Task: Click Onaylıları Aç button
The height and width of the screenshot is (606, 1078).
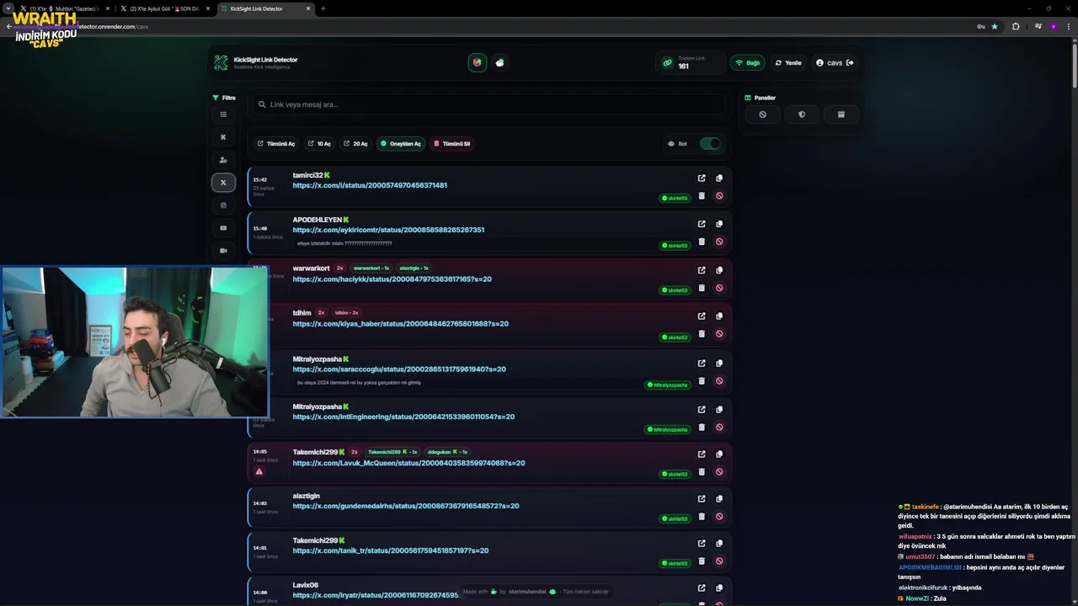Action: (x=401, y=144)
